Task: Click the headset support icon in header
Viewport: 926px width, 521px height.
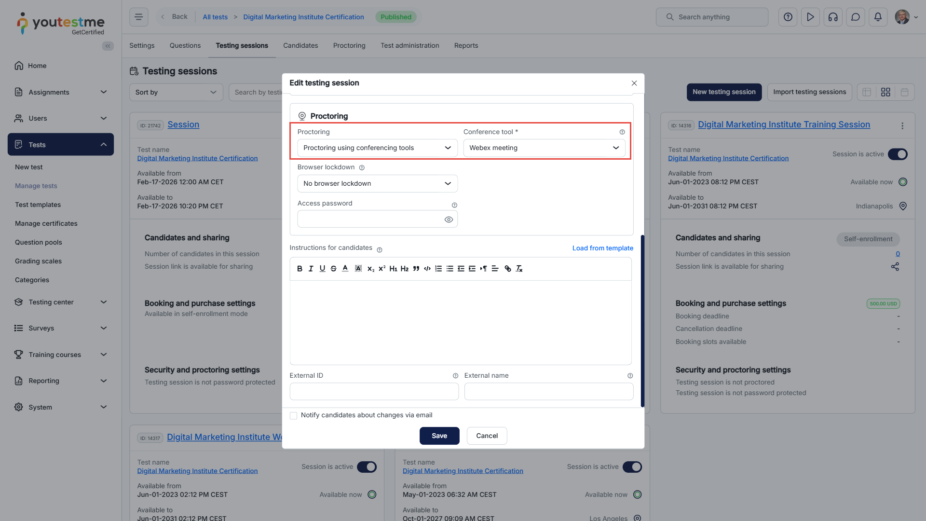Action: (x=833, y=17)
